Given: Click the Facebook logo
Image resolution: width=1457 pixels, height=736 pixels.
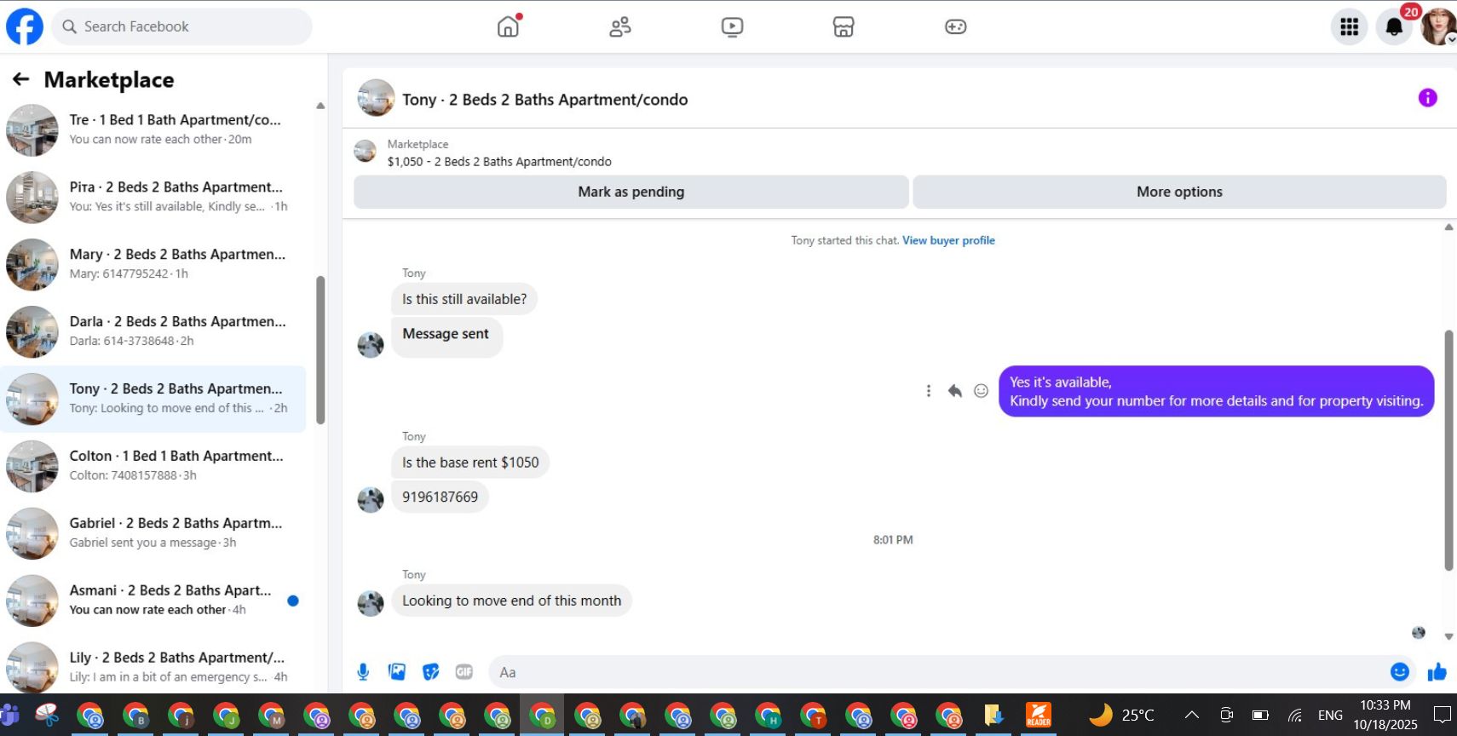Looking at the screenshot, I should 25,26.
